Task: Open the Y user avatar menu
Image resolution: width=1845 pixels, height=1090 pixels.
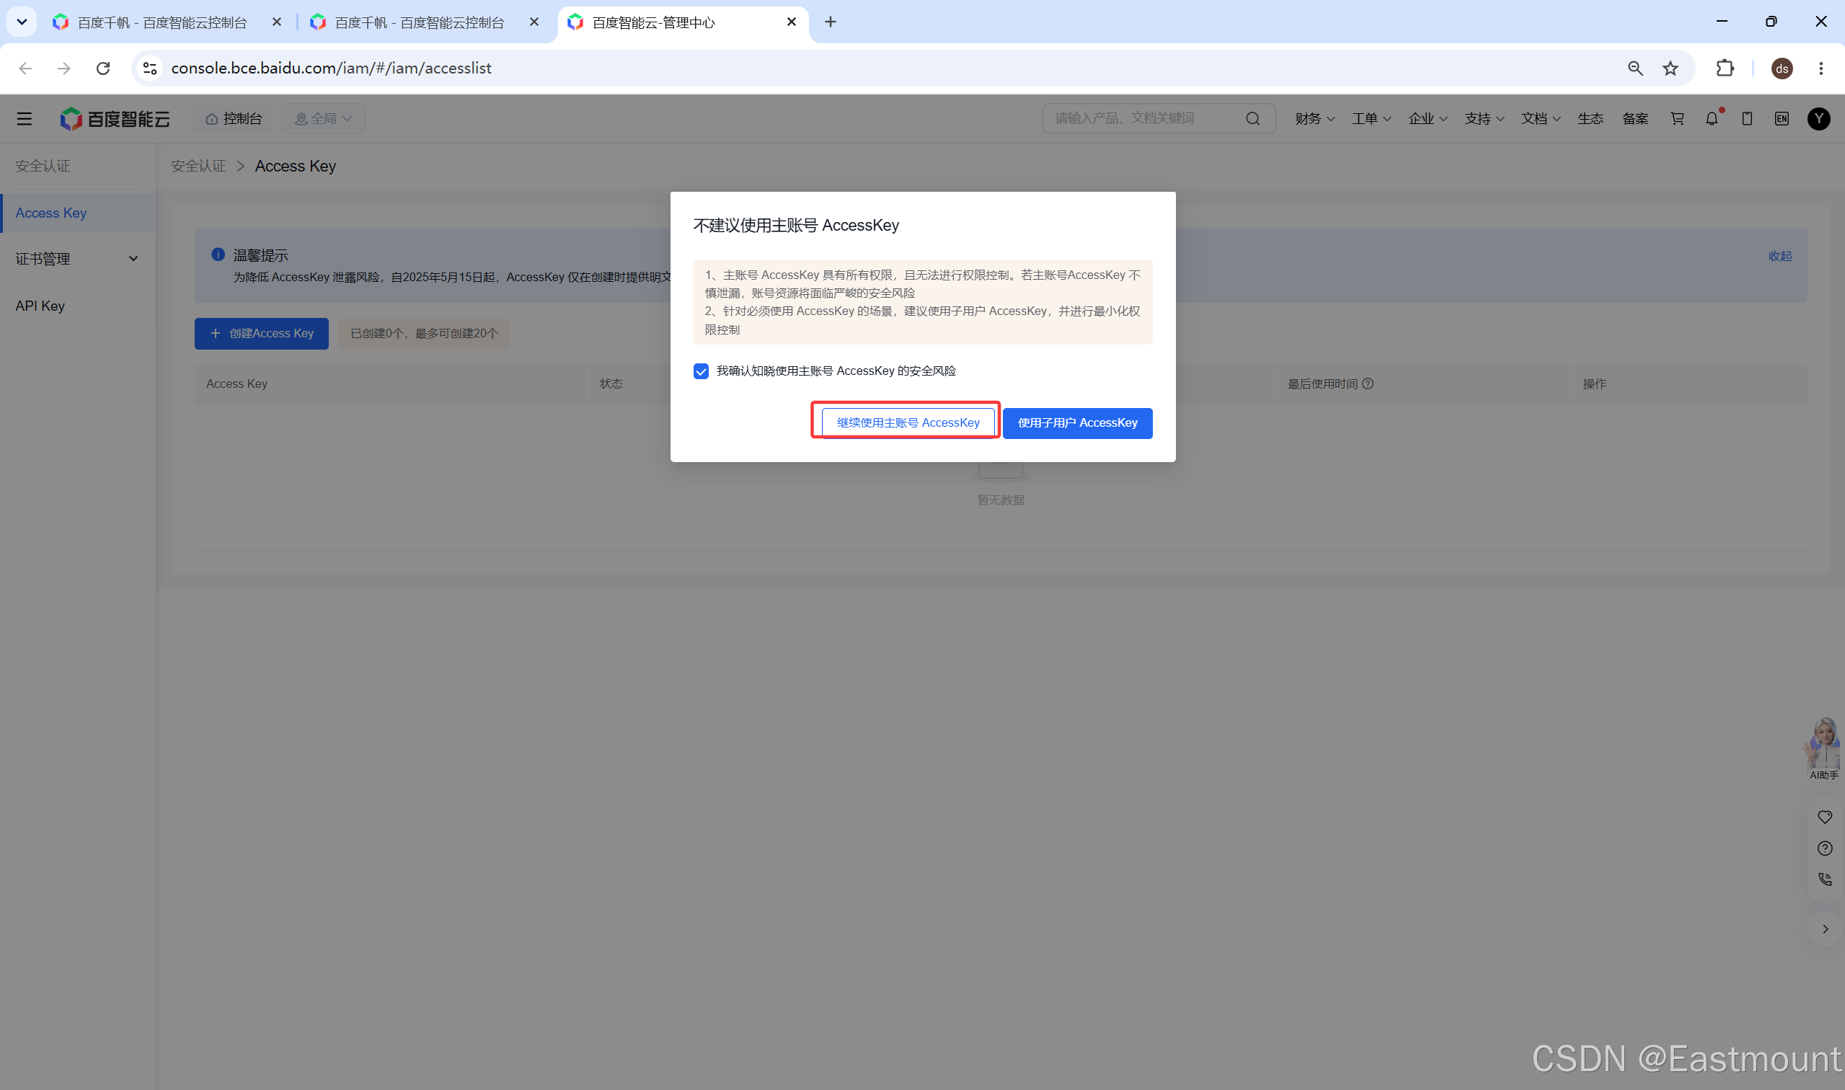Action: [1818, 118]
